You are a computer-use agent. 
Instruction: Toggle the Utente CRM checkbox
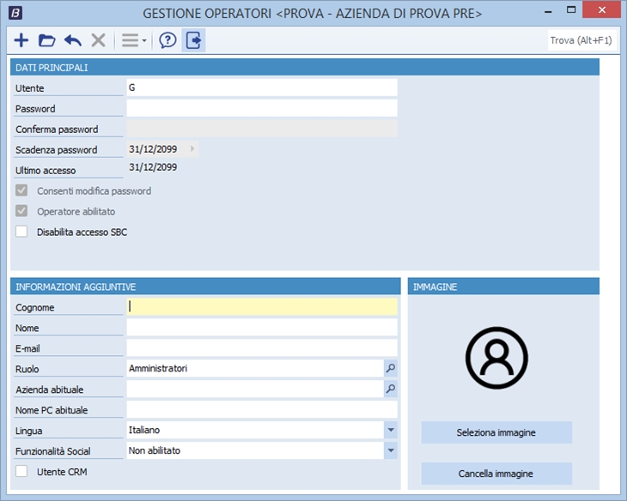22,471
